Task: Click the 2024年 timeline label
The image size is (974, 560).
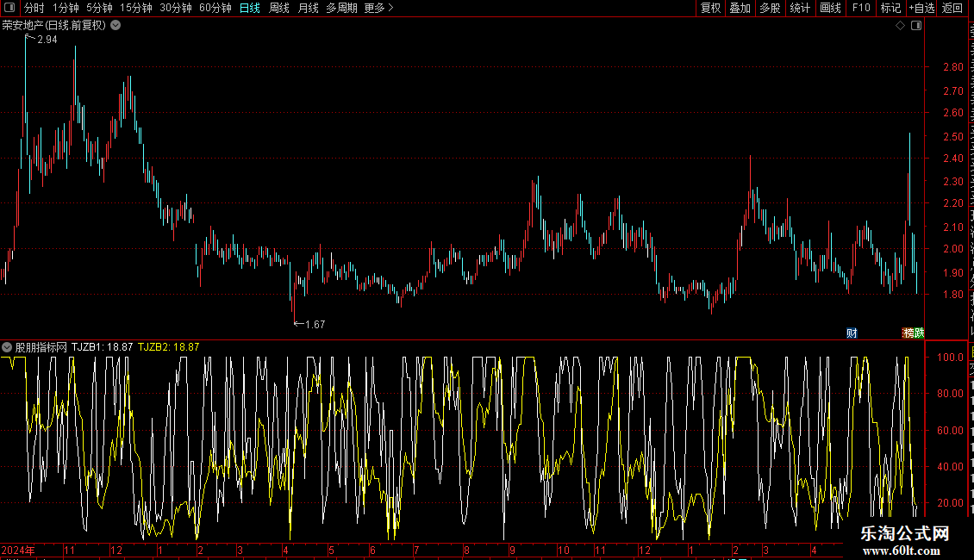Action: (18, 550)
